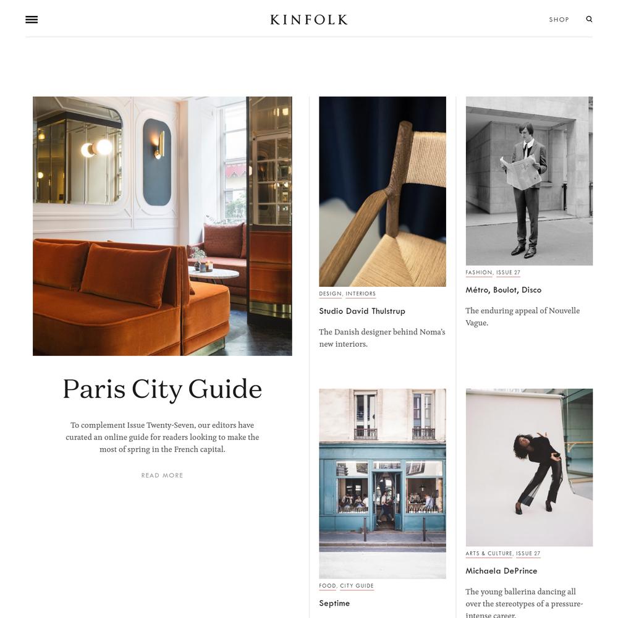The image size is (618, 618).
Task: Open the Métro, Boulot, Disco article
Action: pyautogui.click(x=503, y=290)
